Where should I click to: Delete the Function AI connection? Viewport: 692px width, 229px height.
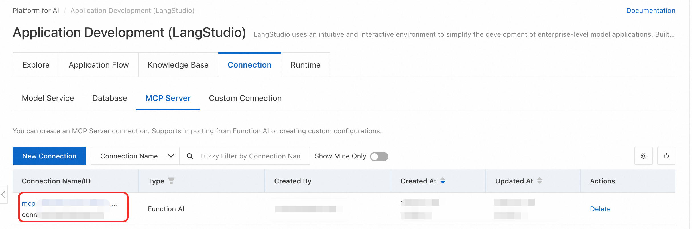click(x=600, y=209)
